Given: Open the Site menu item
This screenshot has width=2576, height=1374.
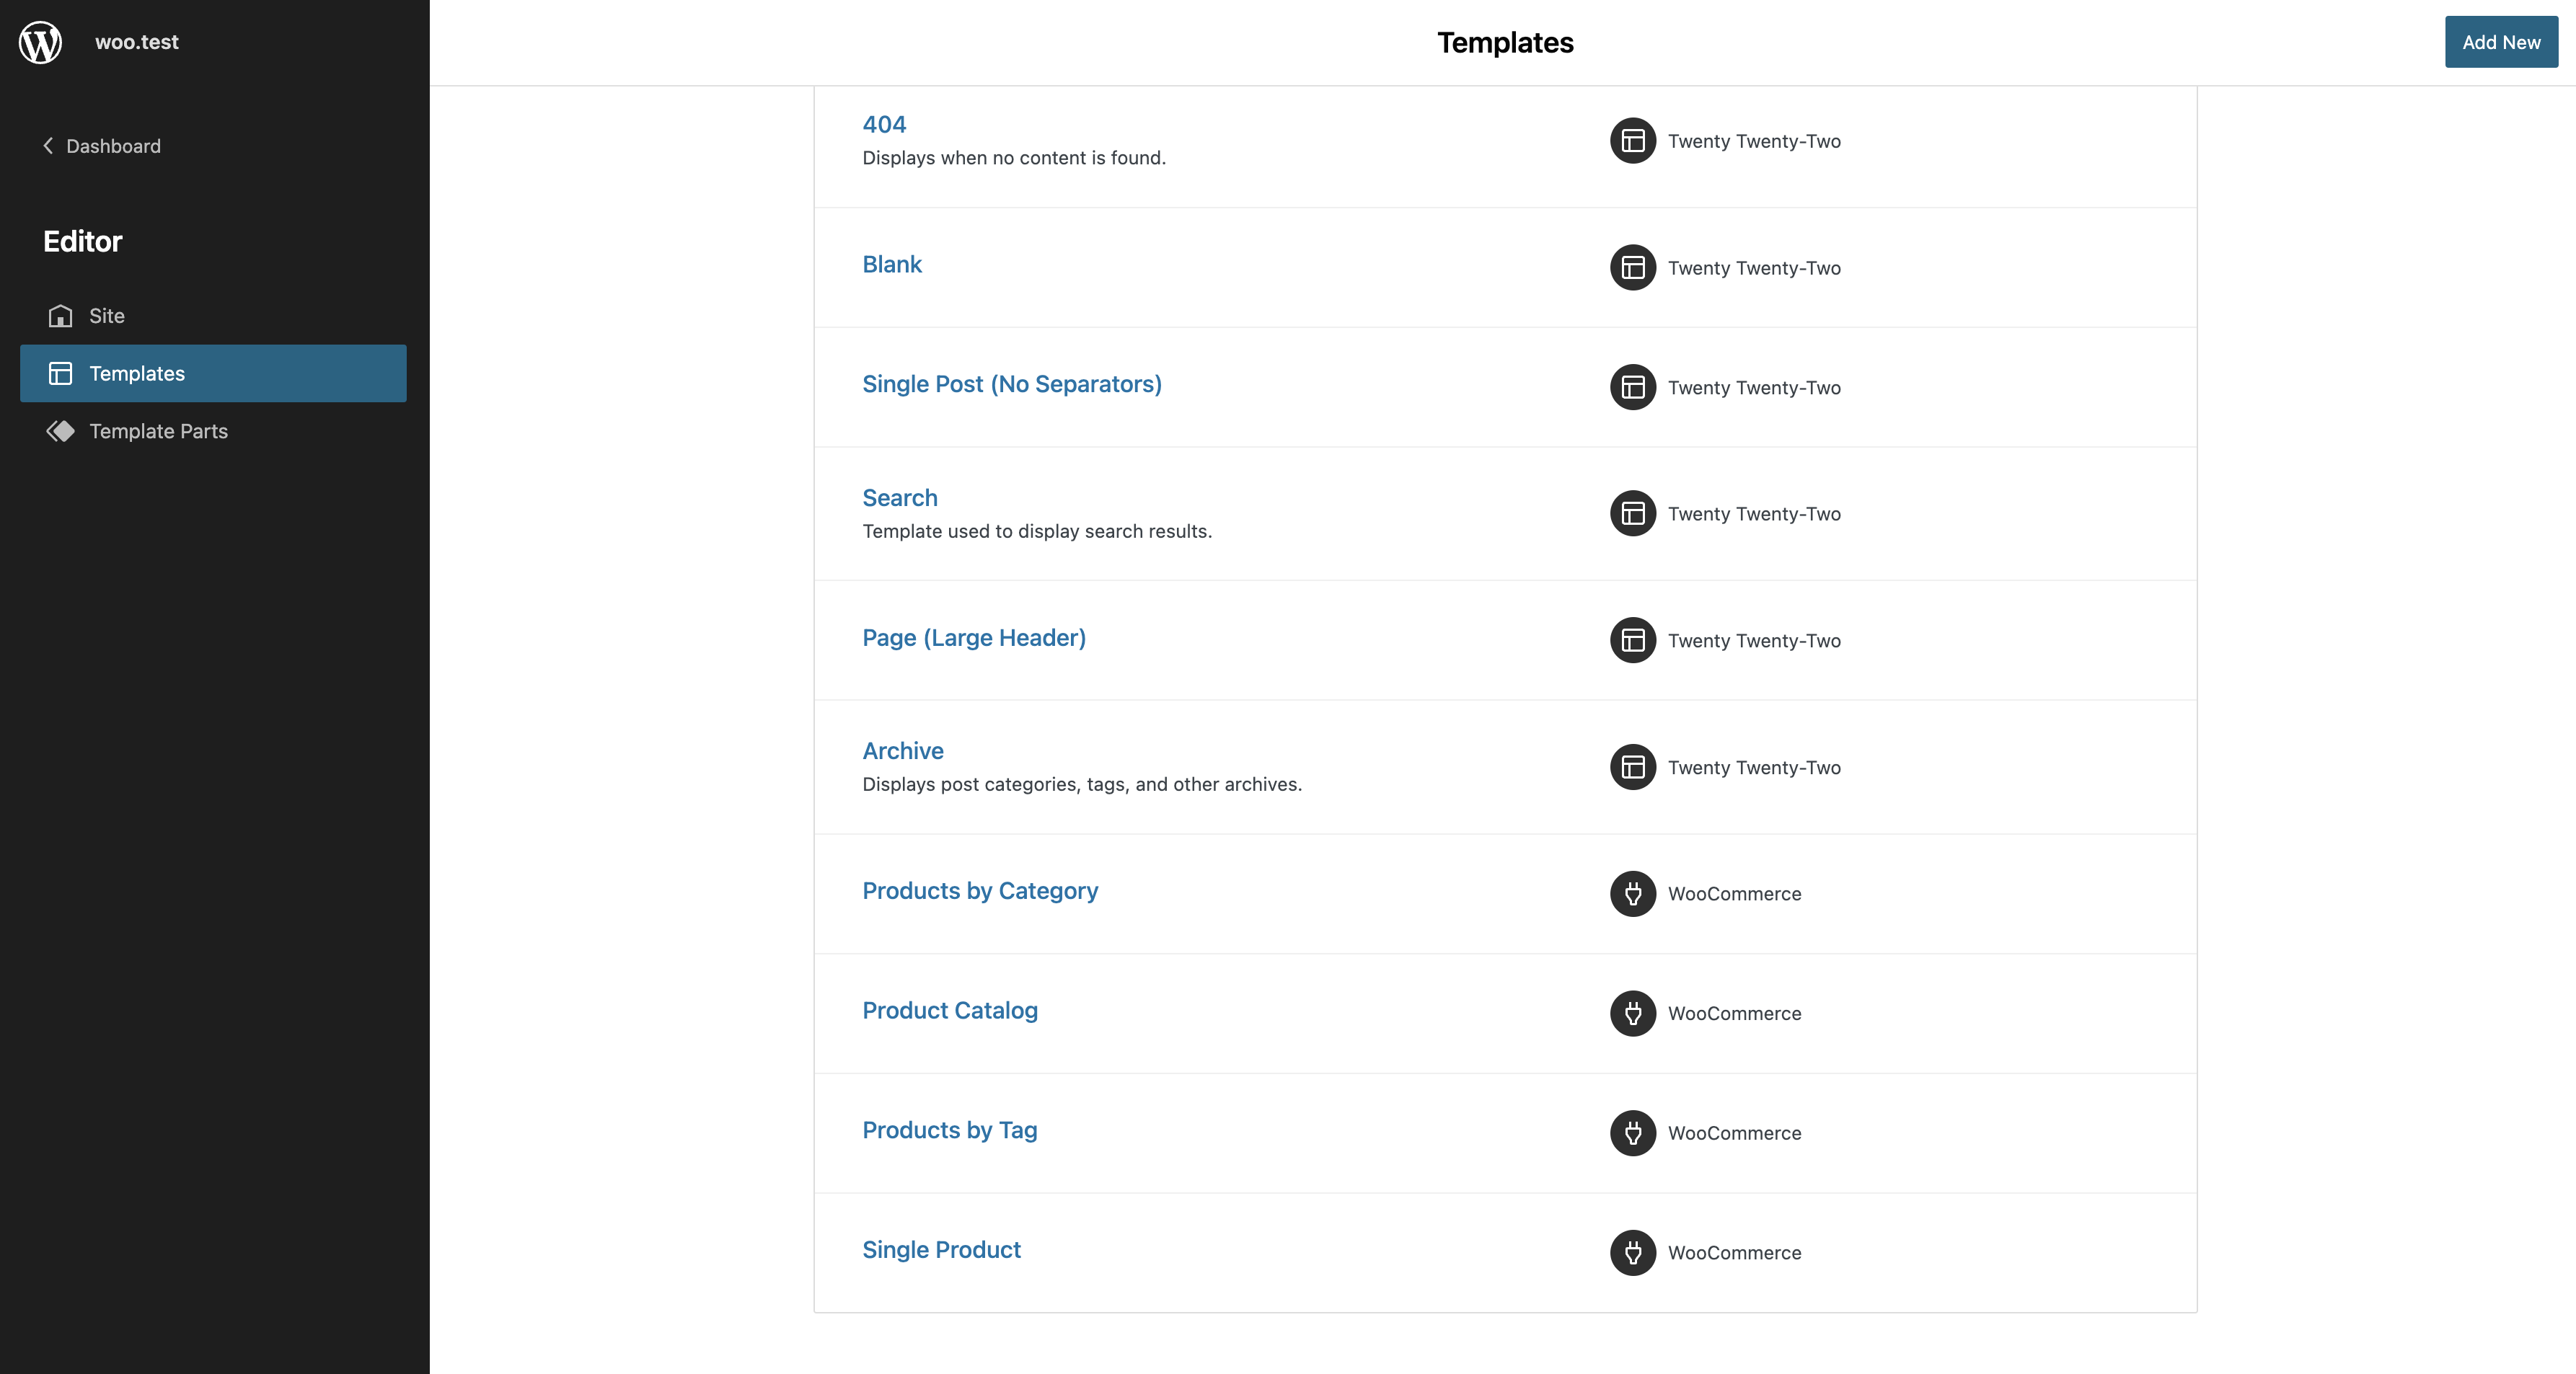Looking at the screenshot, I should [x=107, y=316].
